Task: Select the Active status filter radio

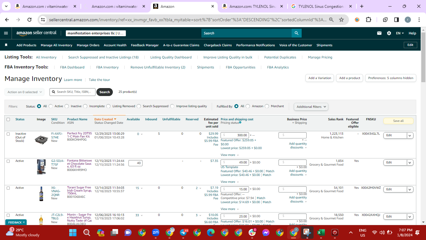Action: (51, 106)
